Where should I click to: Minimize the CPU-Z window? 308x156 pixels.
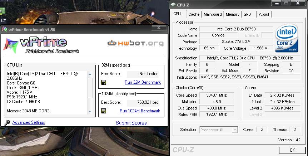pos(277,3)
